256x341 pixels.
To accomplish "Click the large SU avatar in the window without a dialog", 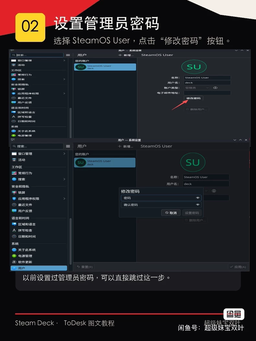I will (x=194, y=67).
